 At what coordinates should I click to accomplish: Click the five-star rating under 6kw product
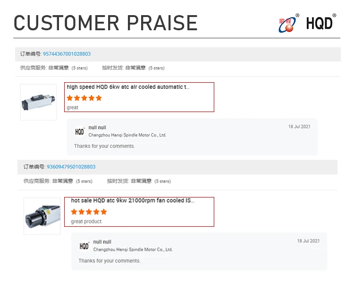[x=84, y=98]
